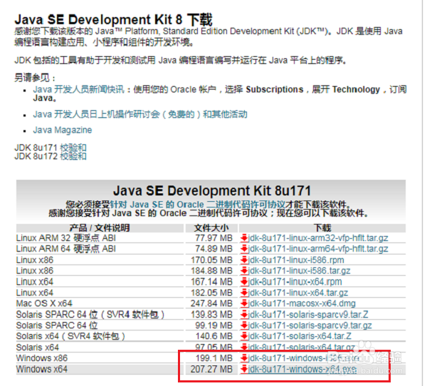427x386 pixels.
Task: Open Java 开发人员日上机操作研讨会 link
Action: pos(140,114)
